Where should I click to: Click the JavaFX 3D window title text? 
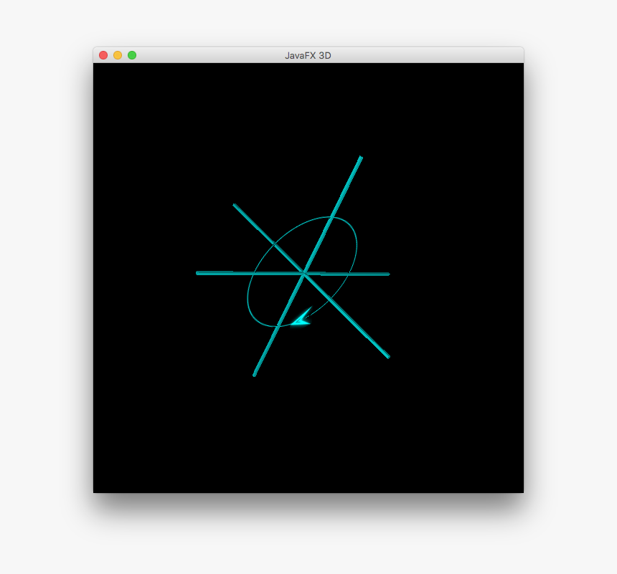(x=308, y=55)
